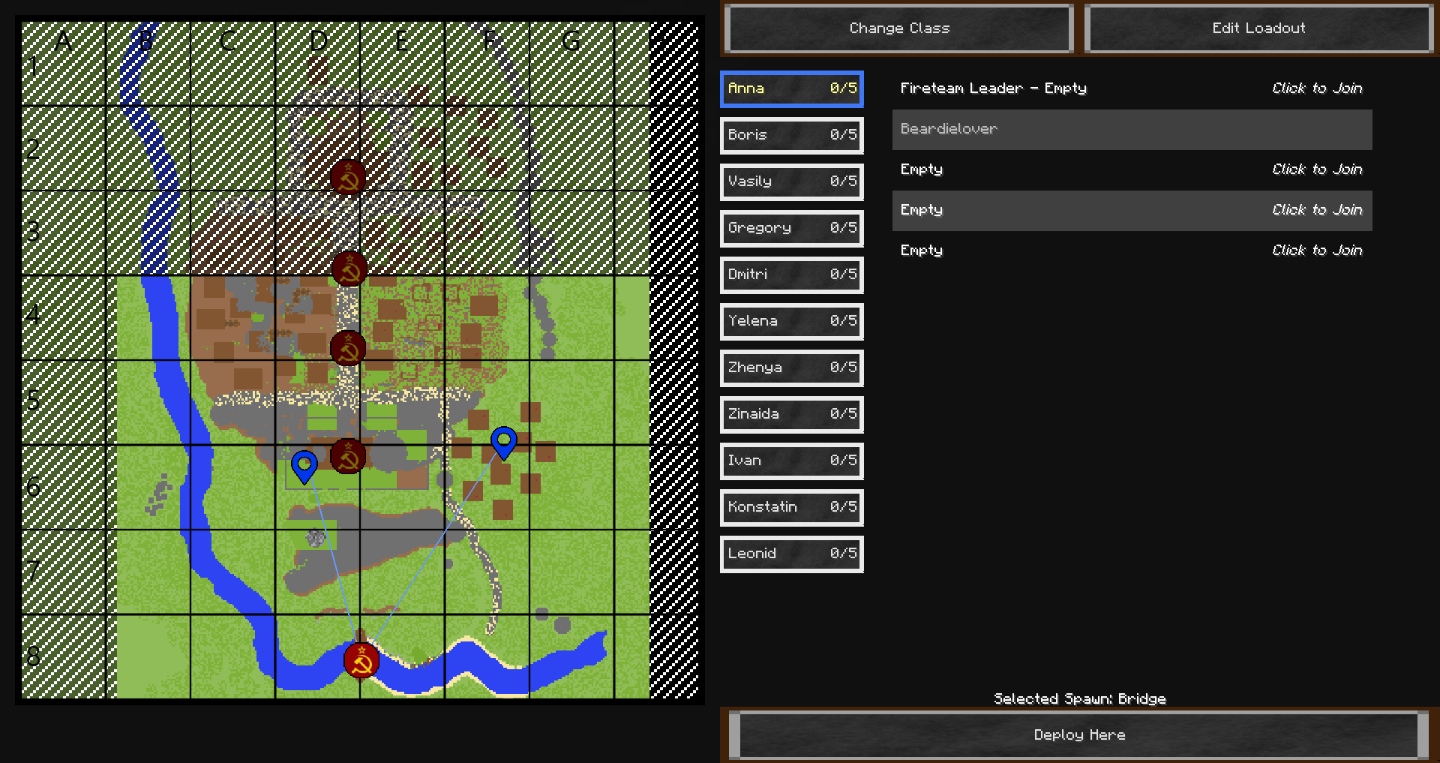
Task: Select the Boris squad
Action: point(792,135)
